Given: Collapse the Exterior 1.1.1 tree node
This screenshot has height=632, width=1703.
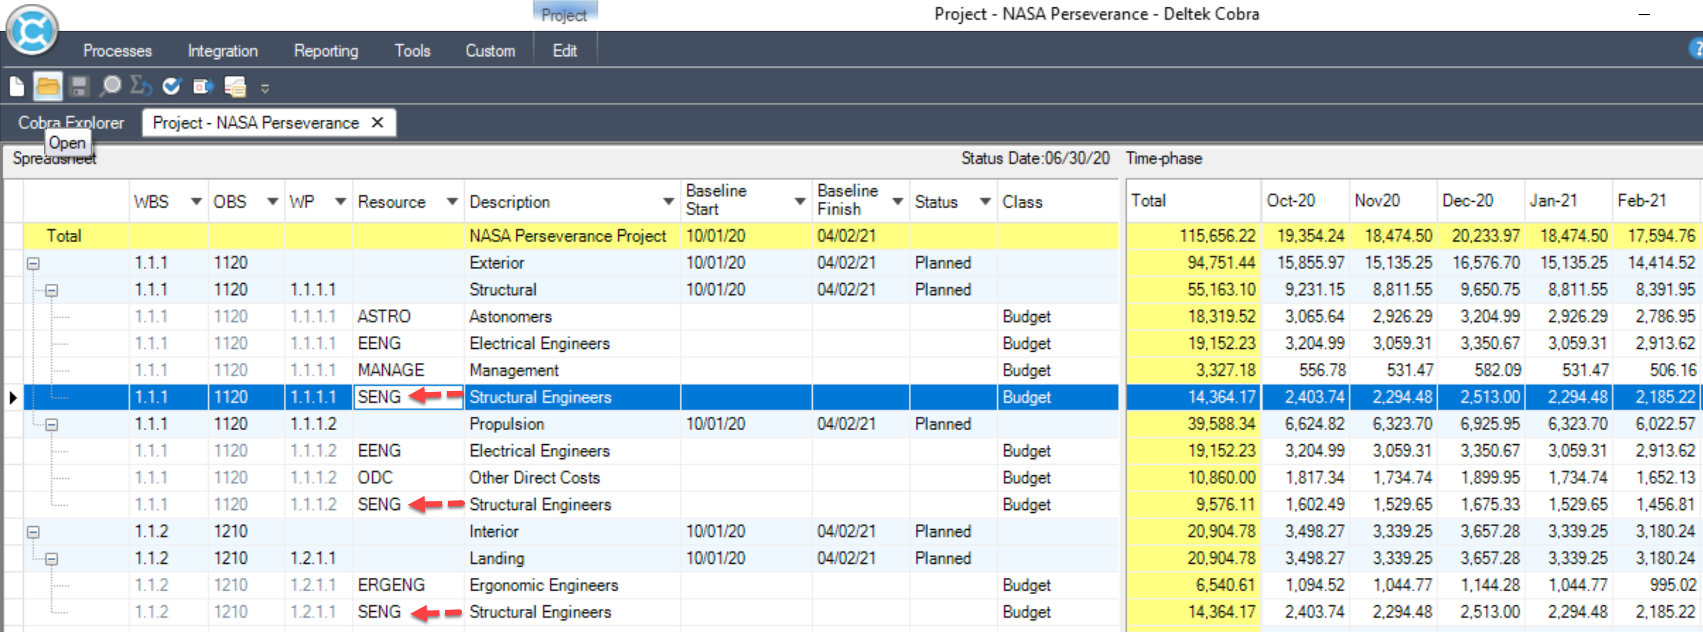Looking at the screenshot, I should point(33,264).
